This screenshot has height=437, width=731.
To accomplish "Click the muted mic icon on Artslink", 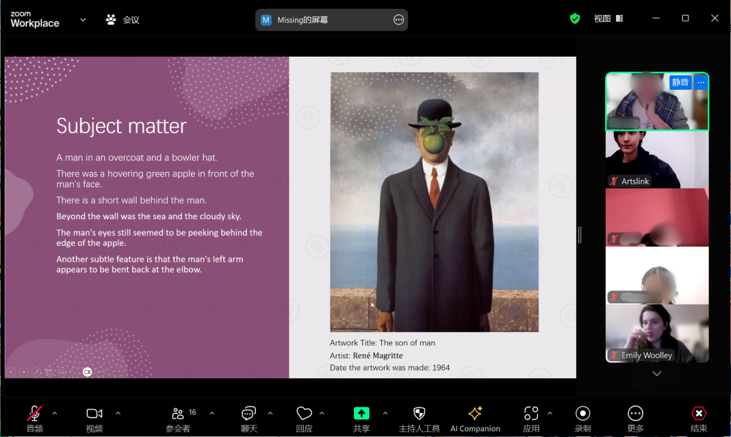I will pos(614,181).
